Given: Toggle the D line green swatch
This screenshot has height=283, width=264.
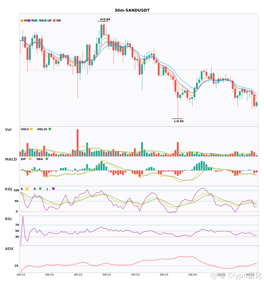Looking at the screenshot, I should [40, 189].
